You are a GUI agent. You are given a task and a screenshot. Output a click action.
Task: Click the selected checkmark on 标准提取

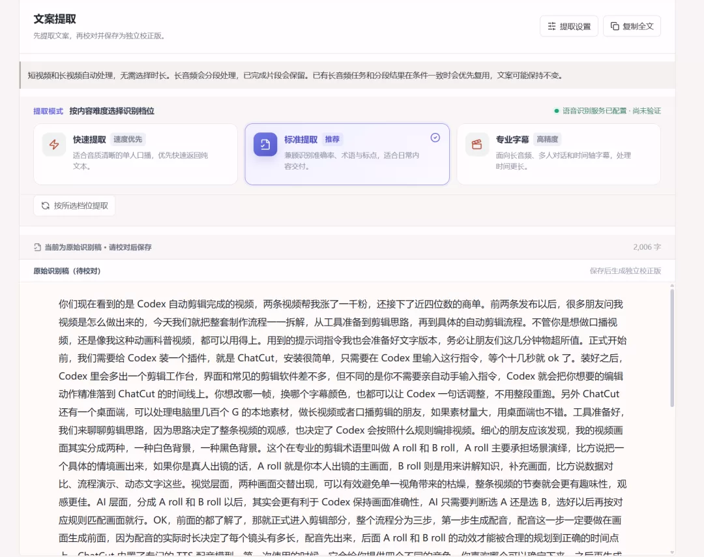pyautogui.click(x=435, y=138)
